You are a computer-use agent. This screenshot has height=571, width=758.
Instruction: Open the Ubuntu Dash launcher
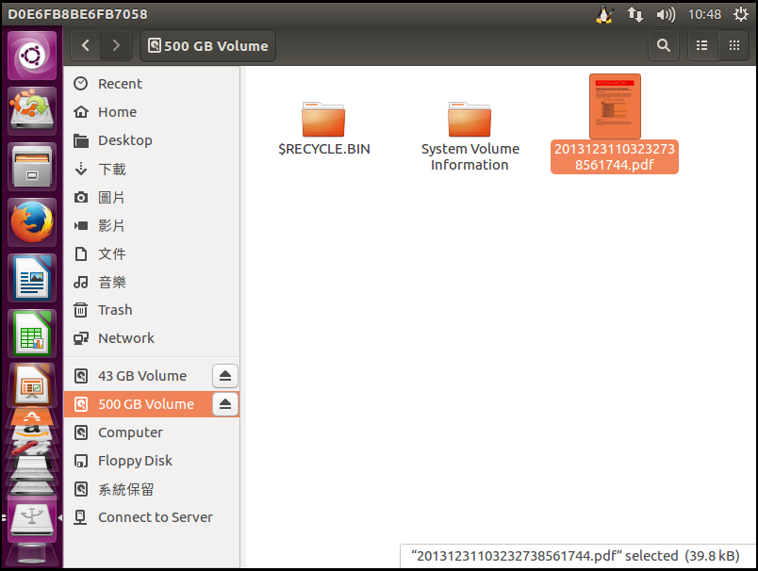coord(32,55)
